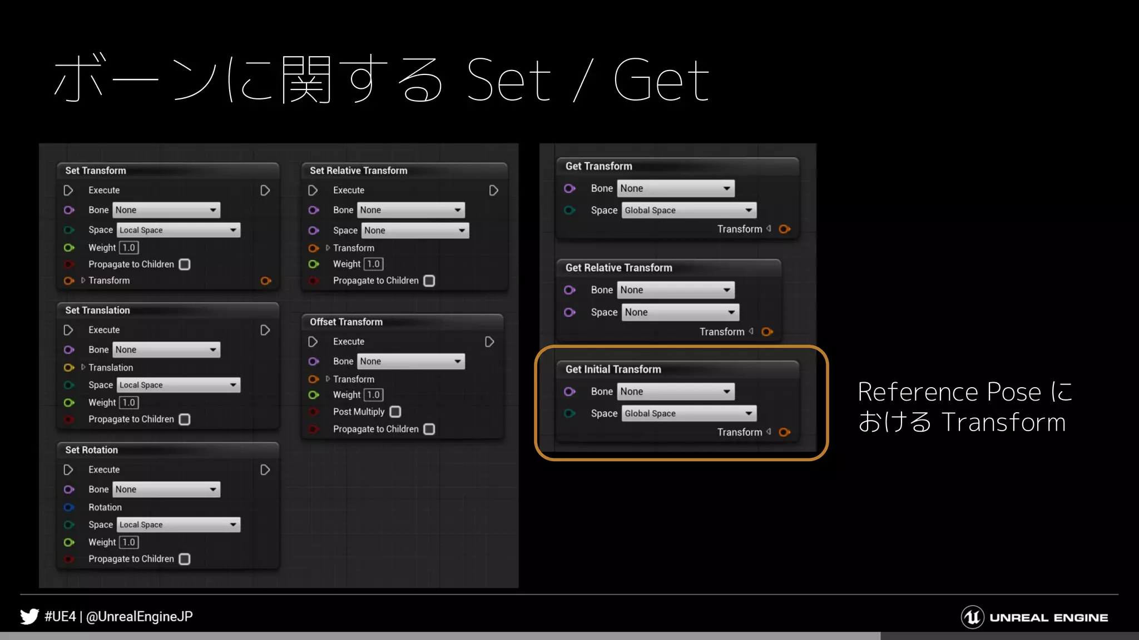Click the Twitter bird icon
The width and height of the screenshot is (1139, 640).
click(x=29, y=617)
